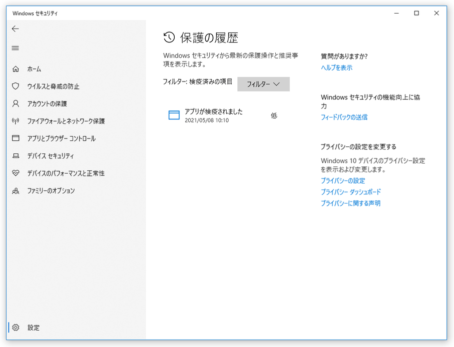454x347 pixels.
Task: Click the home icon in sidebar
Action: pos(16,69)
